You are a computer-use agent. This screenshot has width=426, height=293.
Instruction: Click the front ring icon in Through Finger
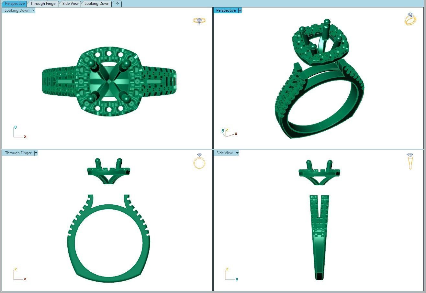pyautogui.click(x=199, y=161)
